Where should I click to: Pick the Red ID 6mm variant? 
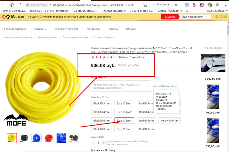click(x=146, y=120)
